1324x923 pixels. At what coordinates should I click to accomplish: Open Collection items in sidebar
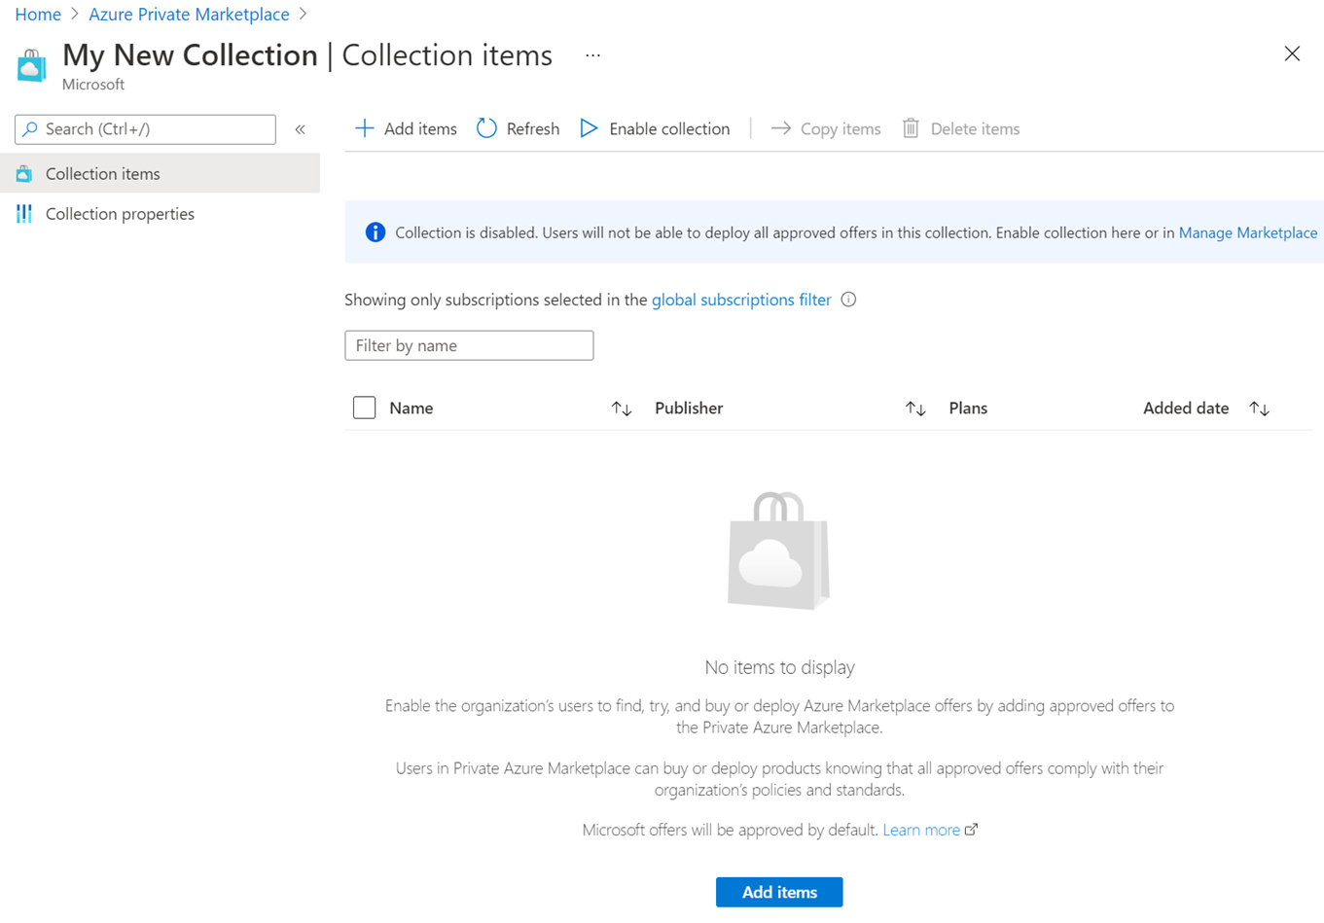pos(160,173)
